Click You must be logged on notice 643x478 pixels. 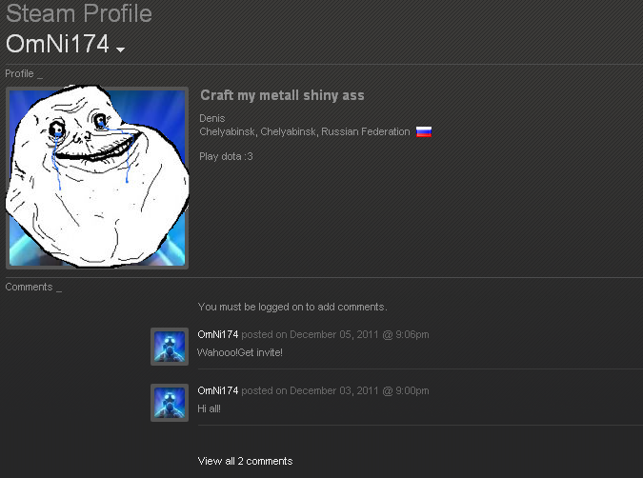point(292,307)
